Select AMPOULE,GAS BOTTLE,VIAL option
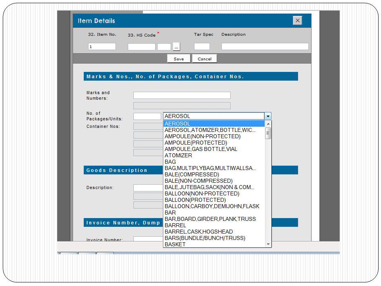 (214, 149)
